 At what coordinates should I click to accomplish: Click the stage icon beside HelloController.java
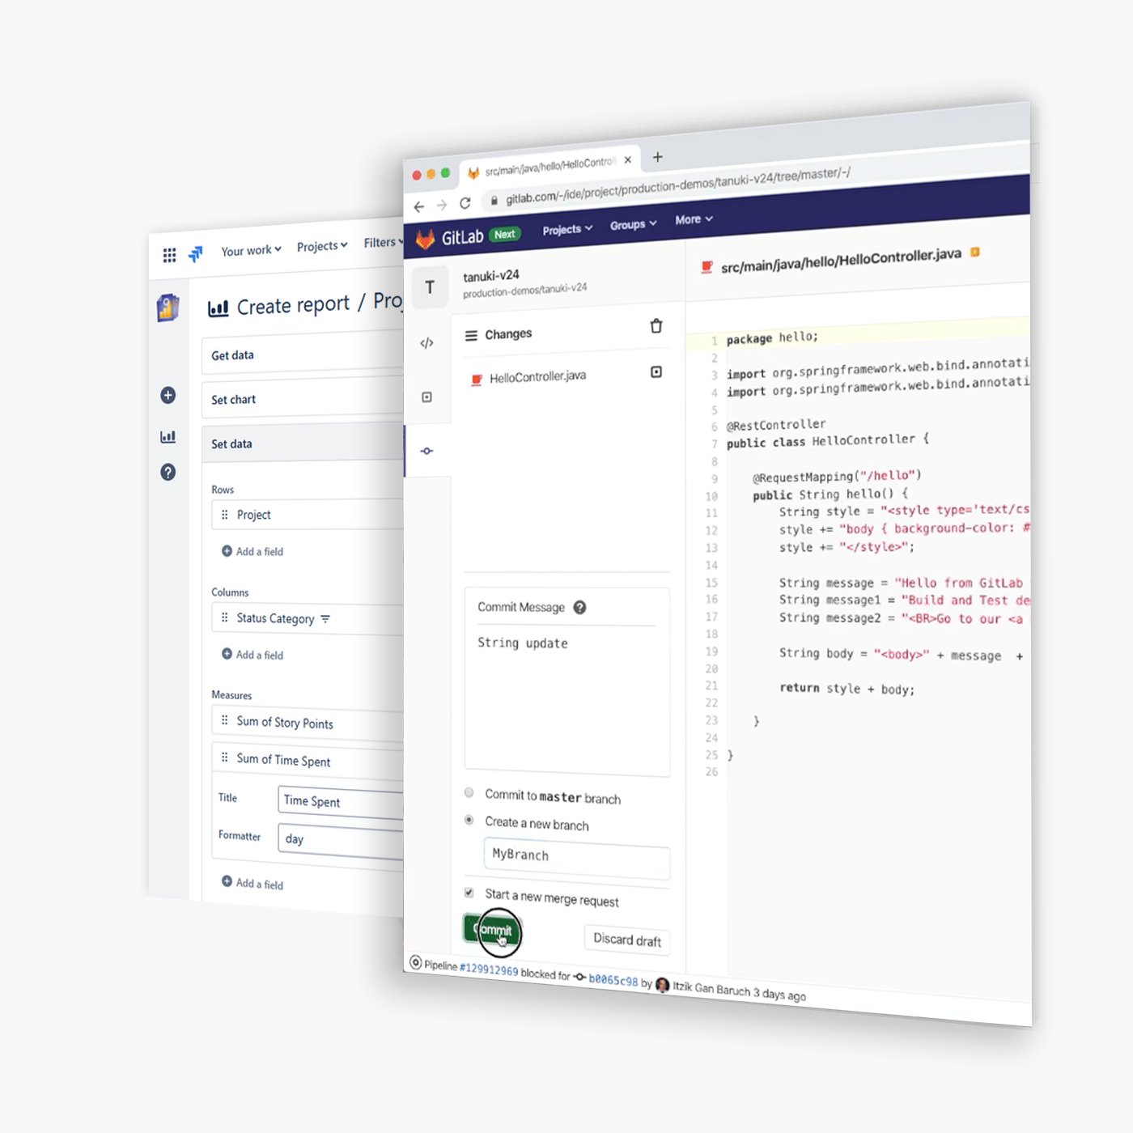click(656, 372)
